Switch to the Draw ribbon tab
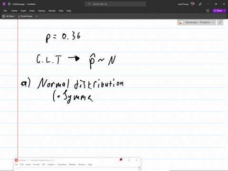This screenshot has height=171, width=228. (32, 11)
